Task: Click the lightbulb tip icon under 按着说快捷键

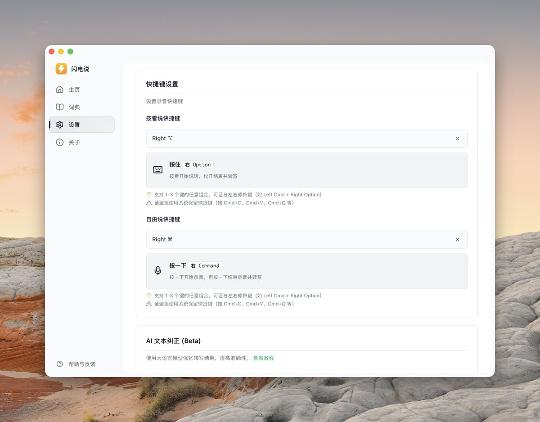Action: tap(149, 195)
